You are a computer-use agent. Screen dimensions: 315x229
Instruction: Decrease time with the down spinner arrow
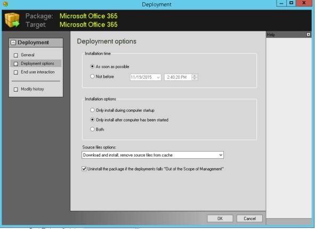click(x=195, y=79)
